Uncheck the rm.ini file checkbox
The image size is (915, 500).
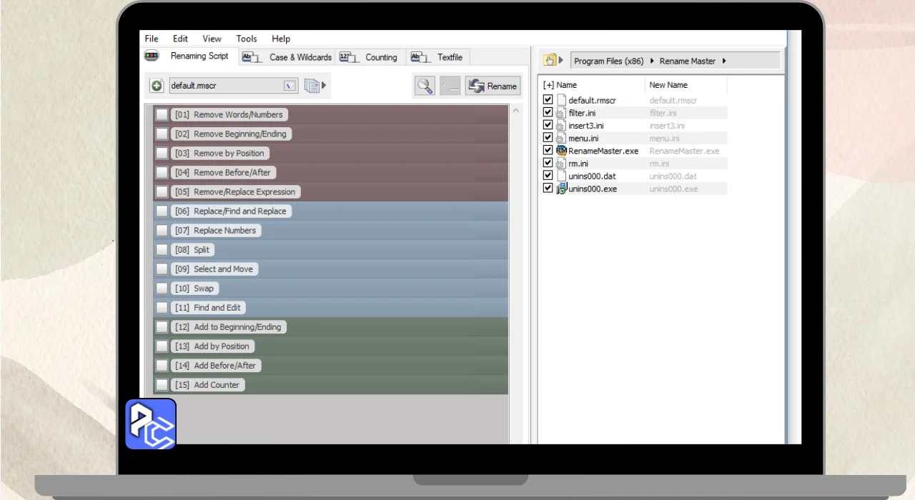(548, 163)
